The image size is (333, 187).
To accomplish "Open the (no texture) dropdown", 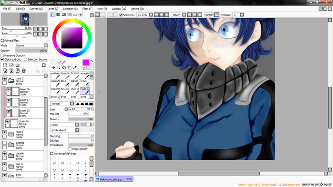I will pos(77,130).
